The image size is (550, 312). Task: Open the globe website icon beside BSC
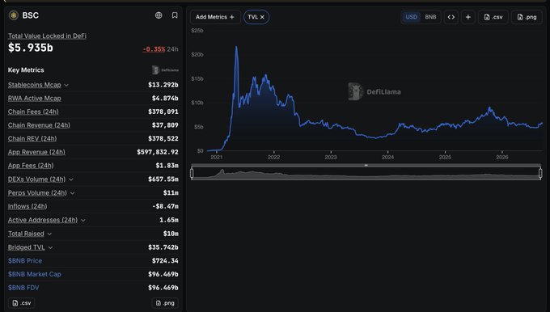coord(159,15)
